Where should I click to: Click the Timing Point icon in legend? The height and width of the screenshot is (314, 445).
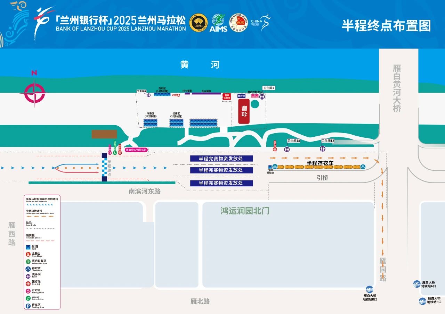point(28,291)
